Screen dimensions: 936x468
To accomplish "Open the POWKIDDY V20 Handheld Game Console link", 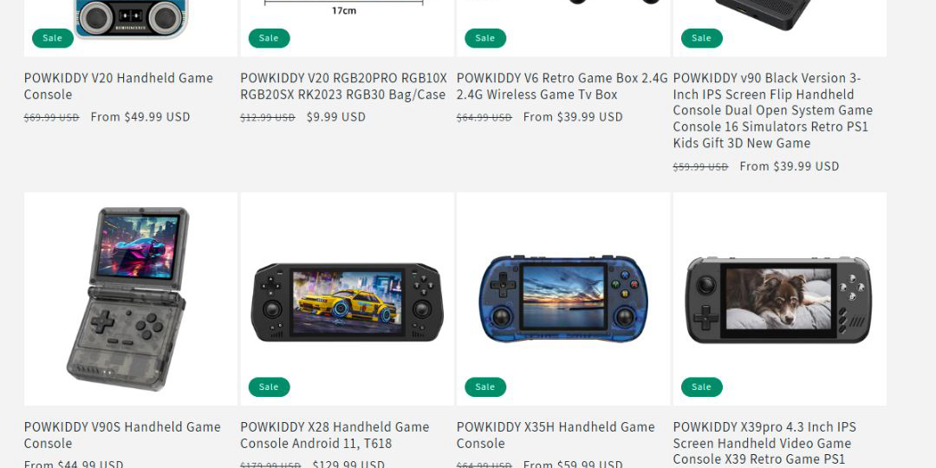I will coord(118,86).
